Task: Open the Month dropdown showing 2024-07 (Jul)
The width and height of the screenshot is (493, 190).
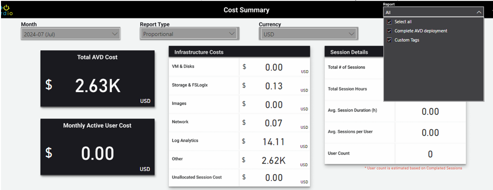Action: coord(70,34)
